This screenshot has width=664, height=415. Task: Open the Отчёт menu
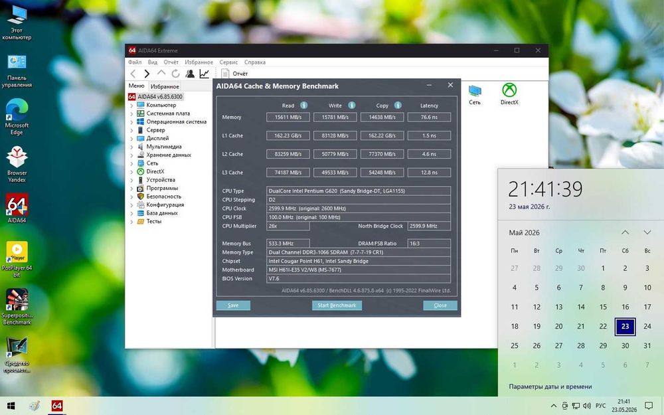171,62
